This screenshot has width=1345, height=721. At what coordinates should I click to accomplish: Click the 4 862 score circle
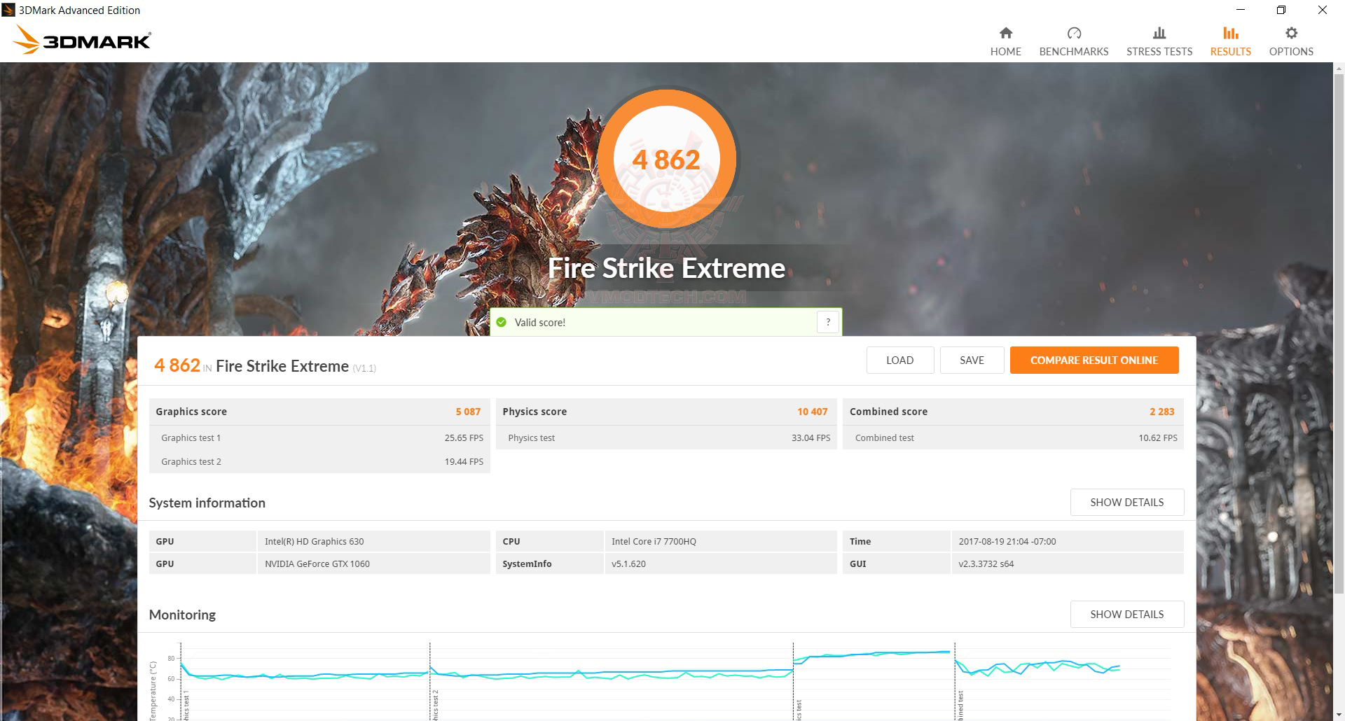[666, 159]
